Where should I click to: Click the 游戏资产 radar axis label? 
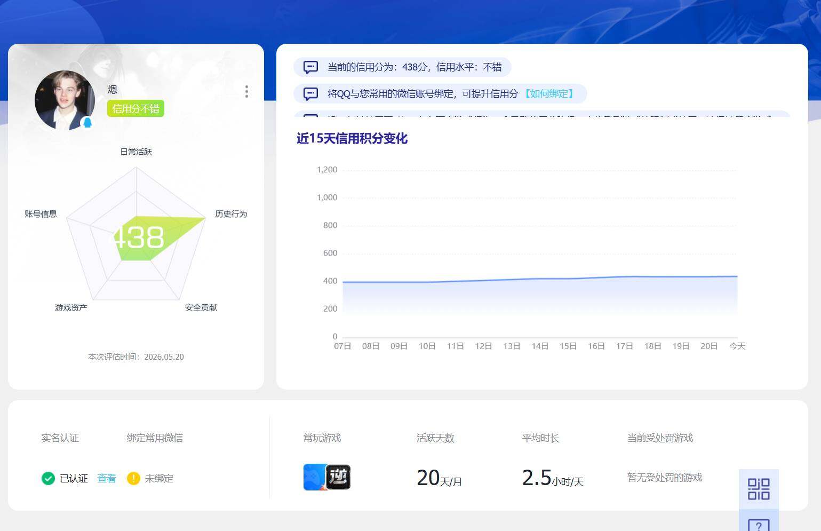(71, 308)
